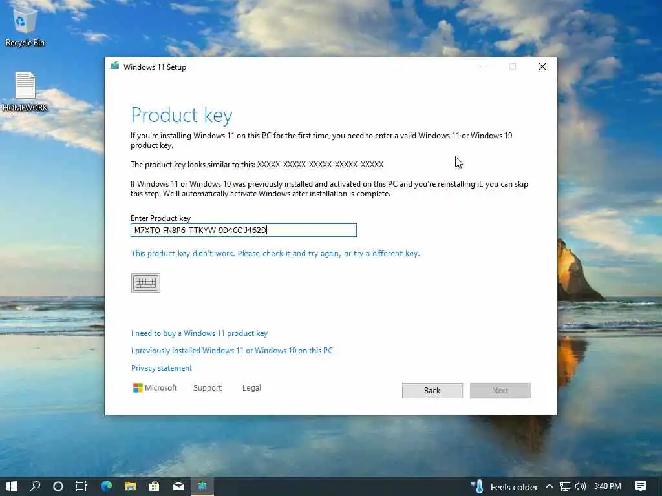Viewport: 662px width, 496px height.
Task: Open Microsoft Store from taskbar
Action: (x=154, y=486)
